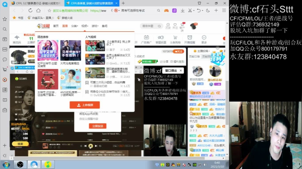Open the chat bubble sidebar icon
The width and height of the screenshot is (302, 169).
click(5, 59)
